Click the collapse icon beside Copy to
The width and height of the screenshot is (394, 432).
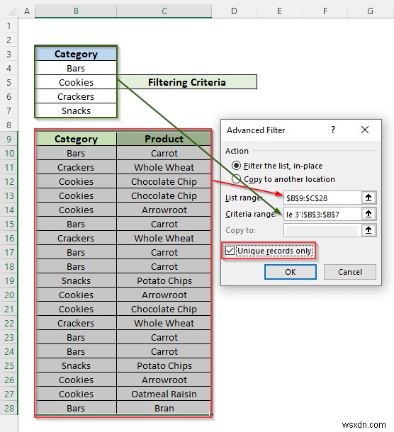(x=368, y=230)
